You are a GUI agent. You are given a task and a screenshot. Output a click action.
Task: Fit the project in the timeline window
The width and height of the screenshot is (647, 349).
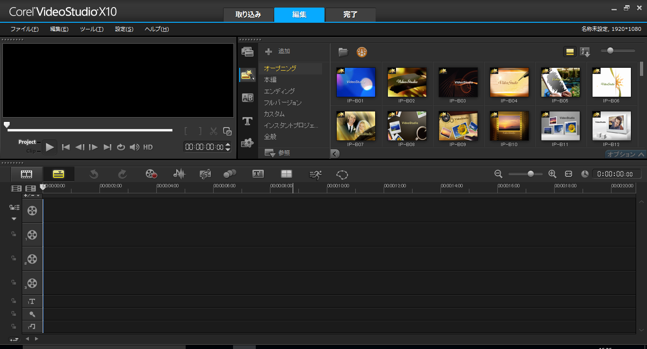point(569,174)
